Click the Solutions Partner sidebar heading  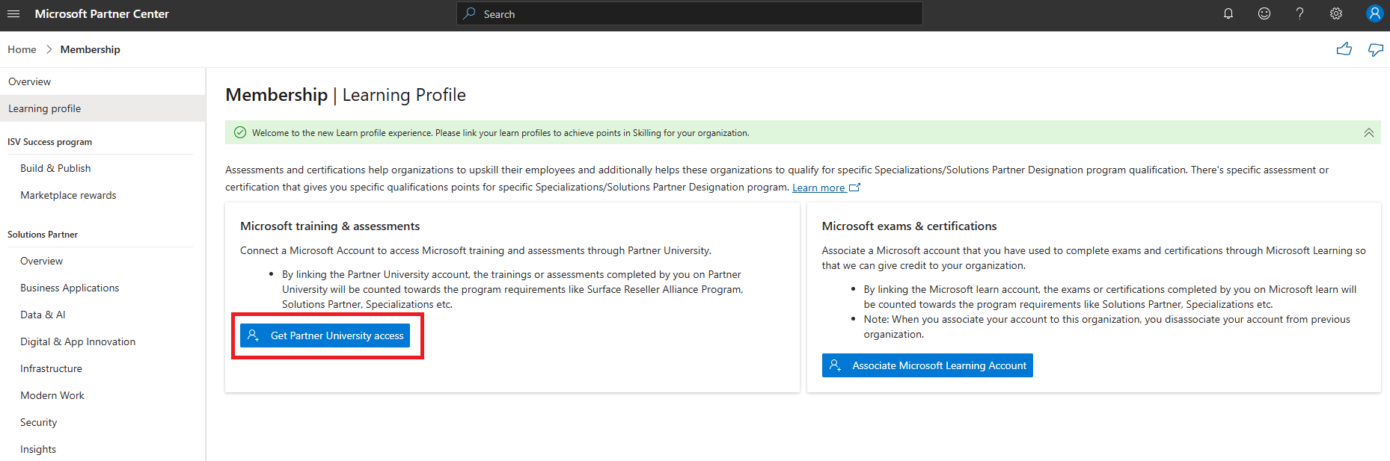(43, 235)
